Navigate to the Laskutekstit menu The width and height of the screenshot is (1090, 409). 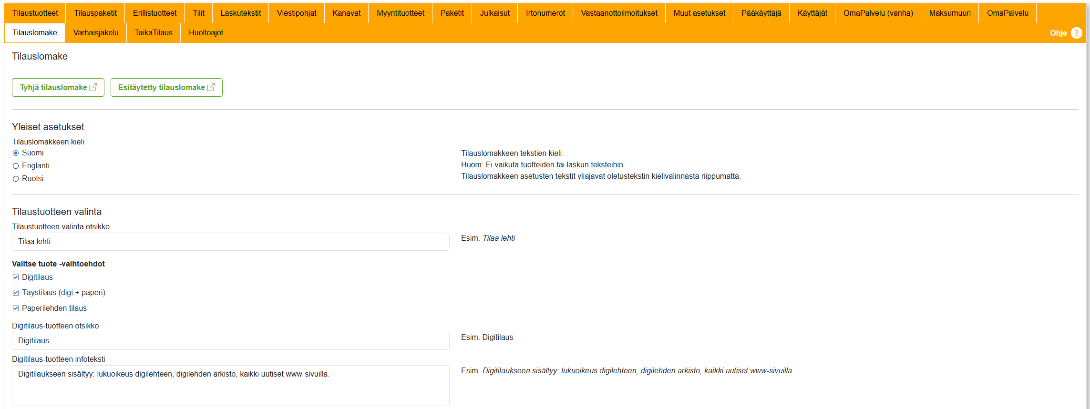pos(240,13)
